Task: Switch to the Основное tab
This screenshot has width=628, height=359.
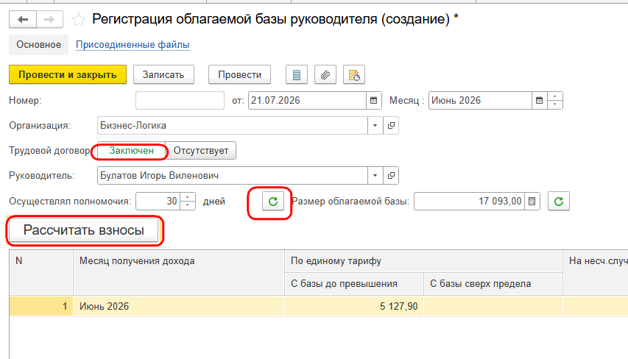Action: 38,44
